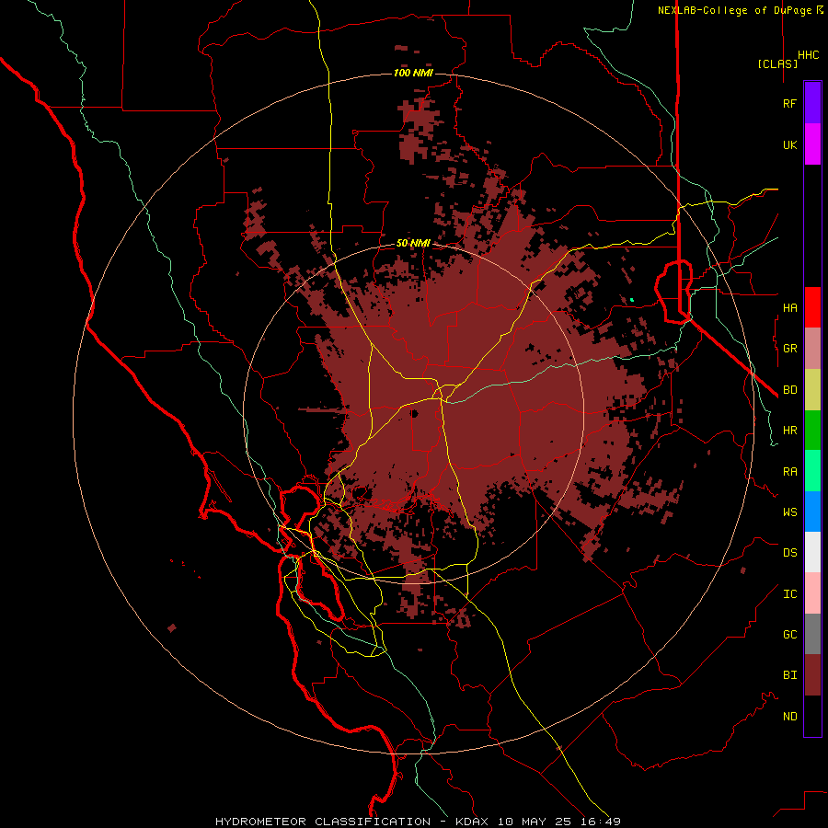Click the UK magenta legend swatch
This screenshot has width=828, height=828.
click(812, 144)
